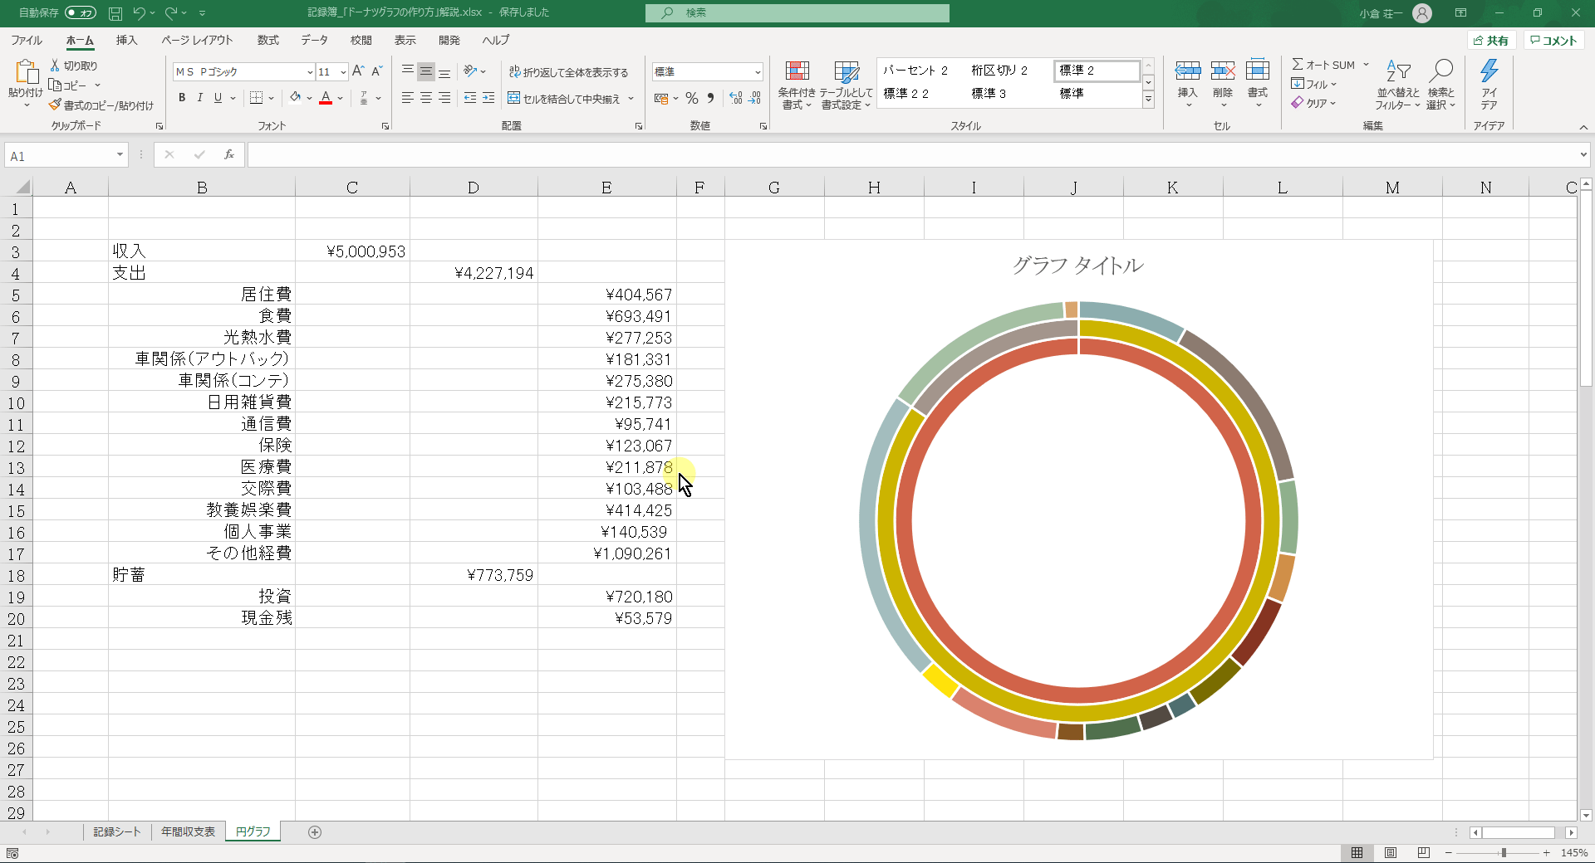Toggle Top Align vertical alignment
The height and width of the screenshot is (863, 1595).
pos(408,71)
